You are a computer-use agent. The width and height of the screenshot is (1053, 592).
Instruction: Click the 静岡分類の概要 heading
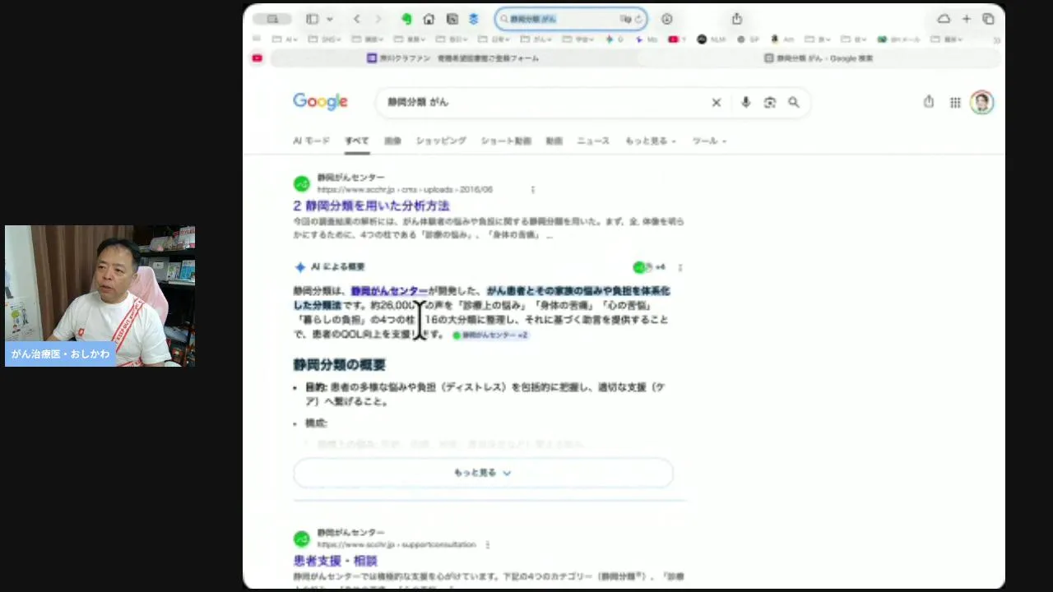click(340, 364)
